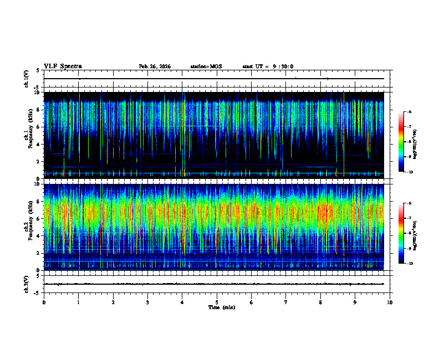Click the "-6" tick on ch.1 color bar

409,111
